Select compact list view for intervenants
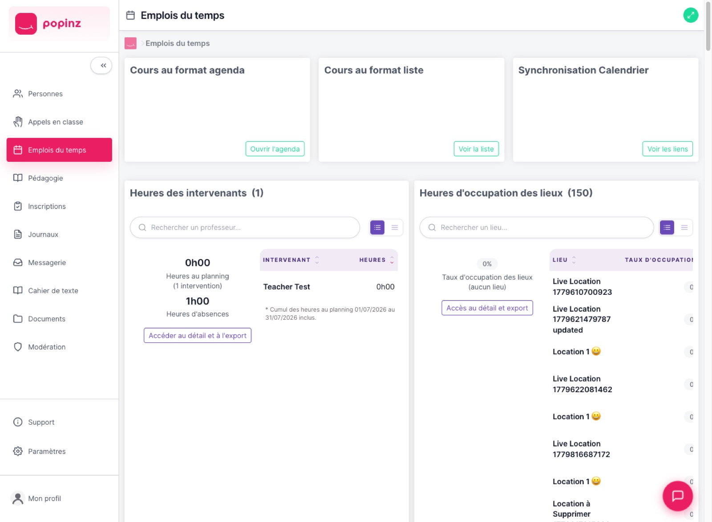Viewport: 712px width, 522px height. click(x=395, y=228)
